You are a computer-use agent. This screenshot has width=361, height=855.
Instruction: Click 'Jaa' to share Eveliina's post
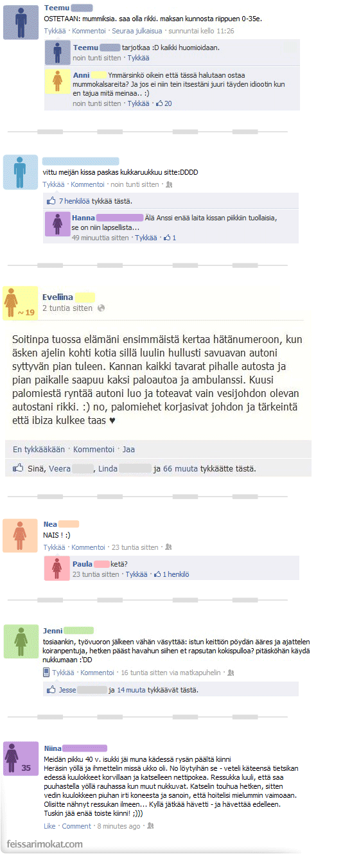click(128, 450)
